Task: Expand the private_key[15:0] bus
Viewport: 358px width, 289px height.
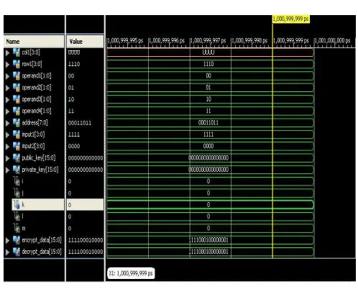Action: [8, 170]
